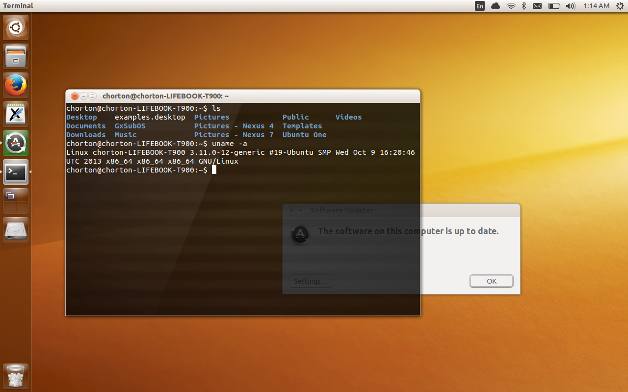Open Settings… in Software Updater dialog

click(311, 281)
